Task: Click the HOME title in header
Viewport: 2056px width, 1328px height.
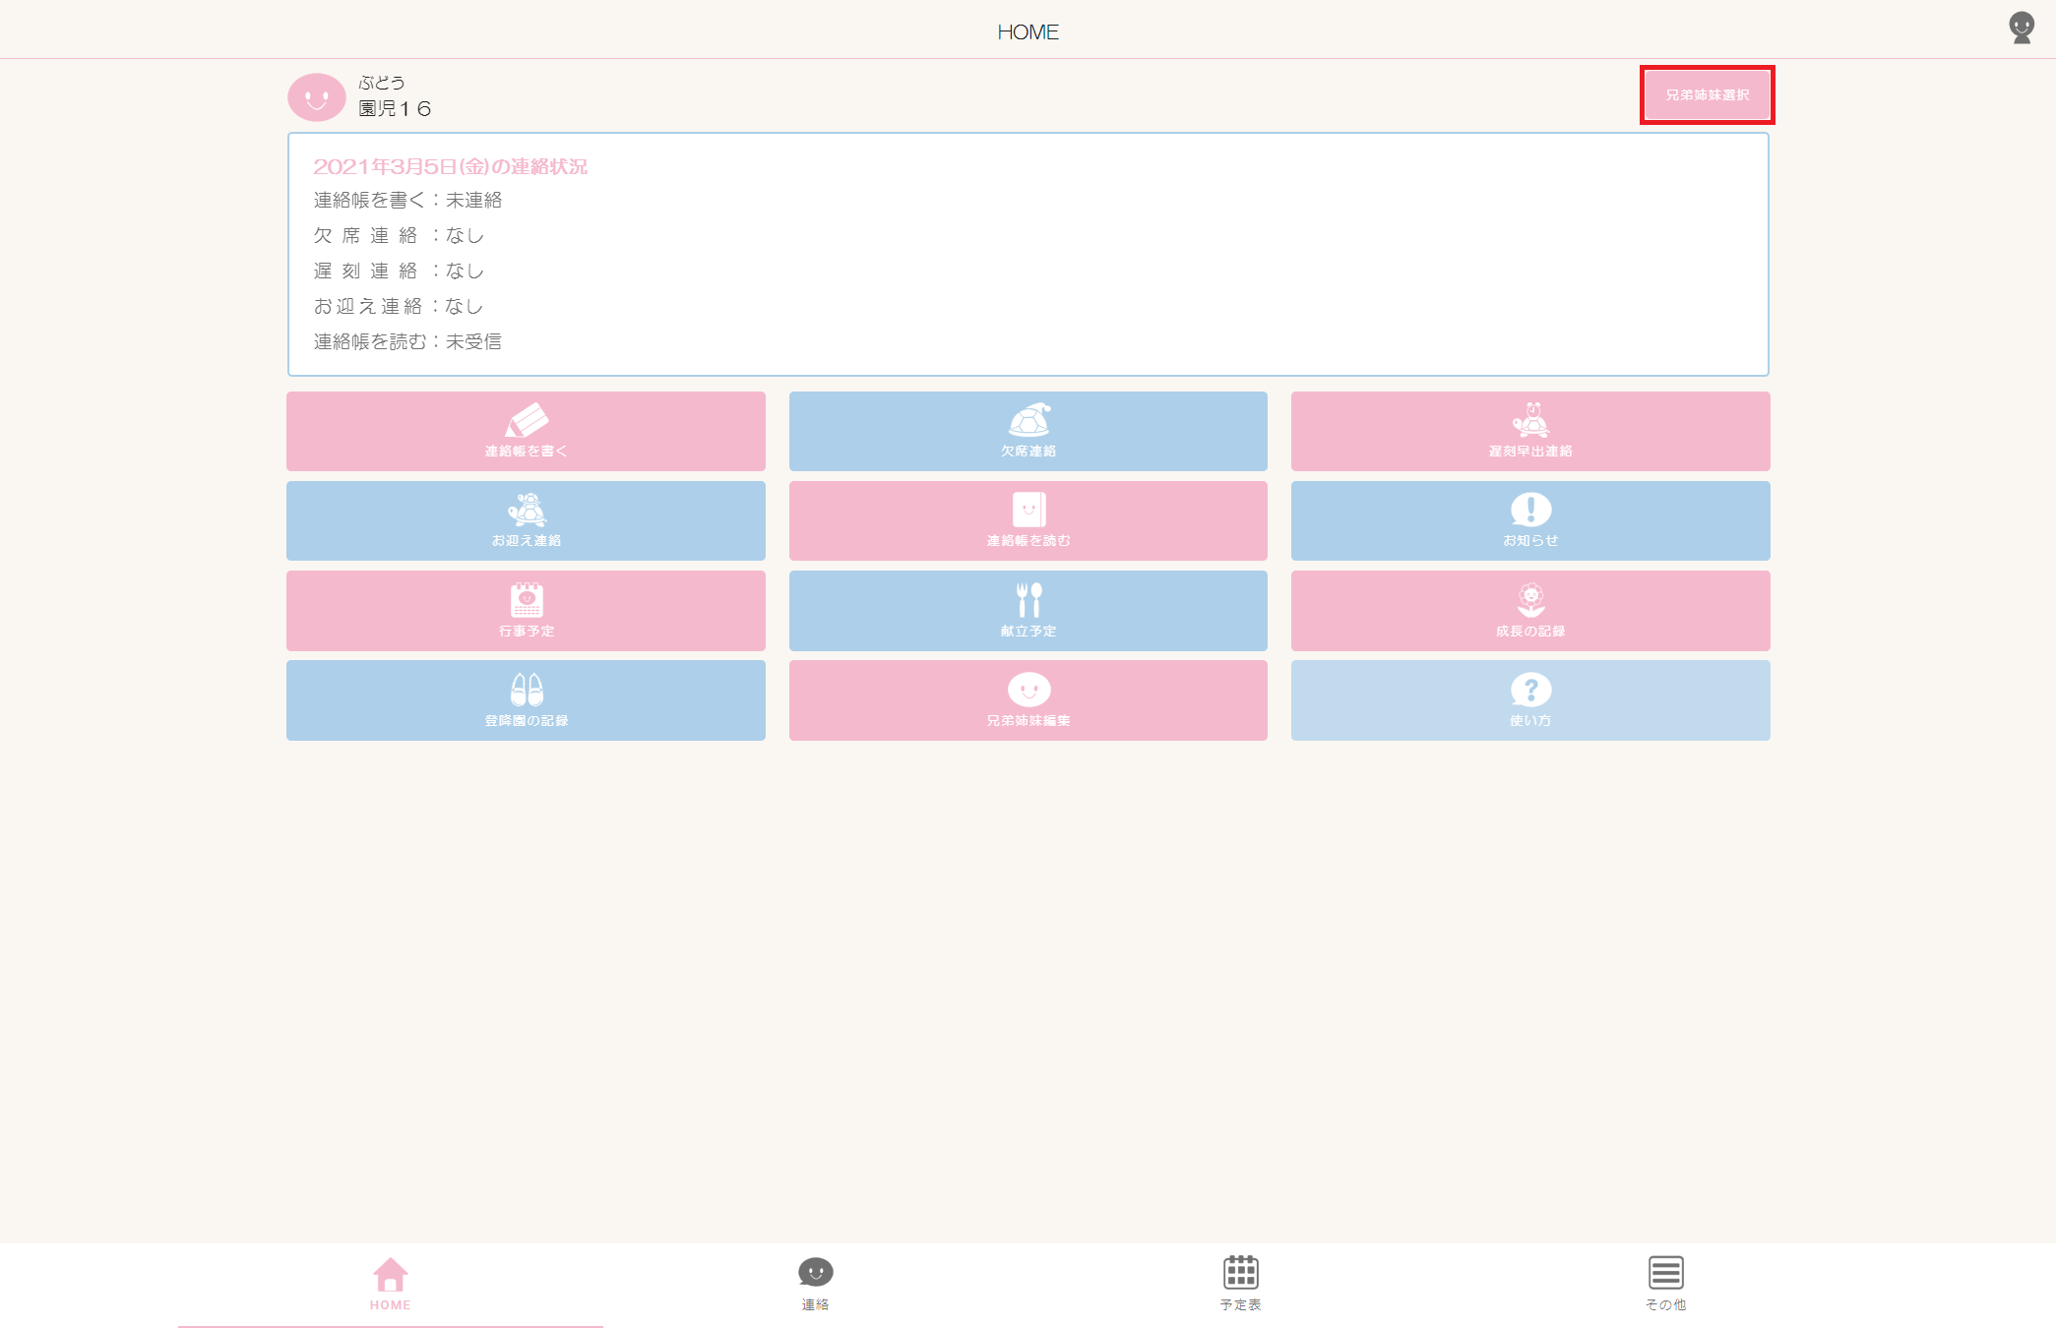Action: point(1028,32)
